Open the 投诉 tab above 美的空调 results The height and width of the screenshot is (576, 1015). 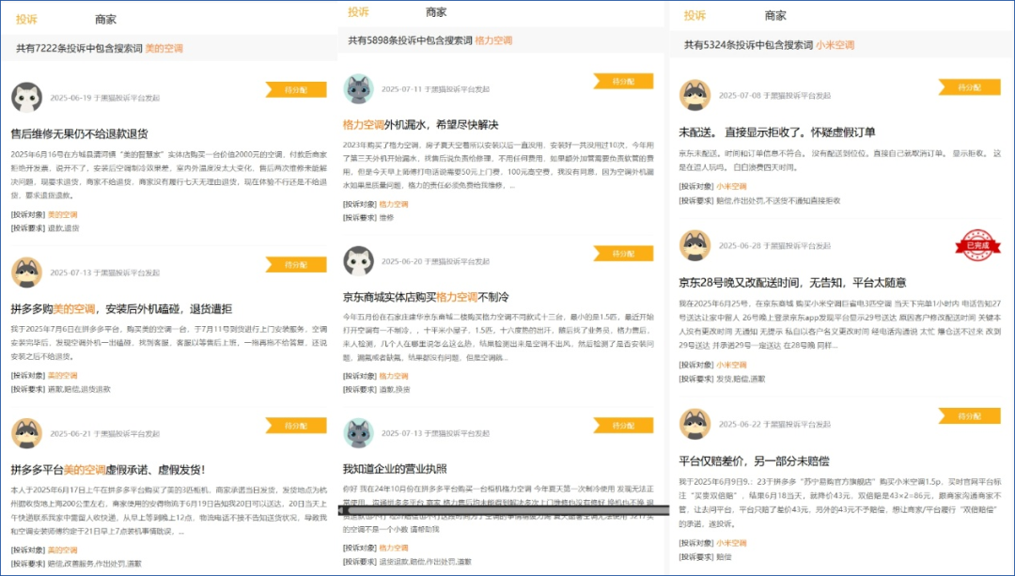click(x=26, y=20)
